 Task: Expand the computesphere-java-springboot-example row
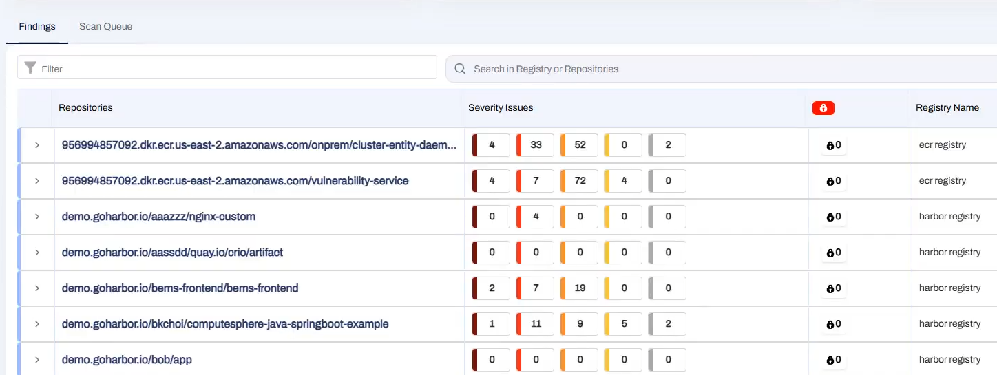click(x=37, y=324)
